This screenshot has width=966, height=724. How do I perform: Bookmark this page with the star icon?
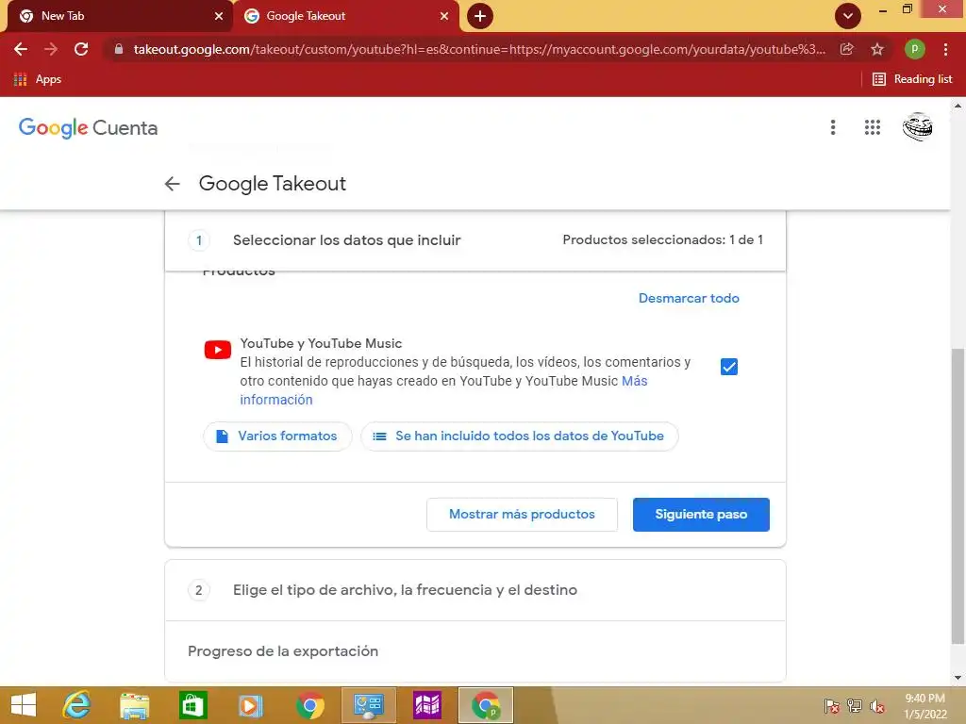(x=877, y=49)
